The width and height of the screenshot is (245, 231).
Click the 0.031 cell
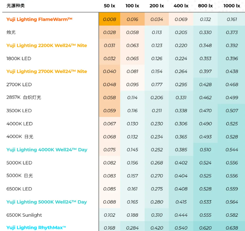click(x=109, y=45)
